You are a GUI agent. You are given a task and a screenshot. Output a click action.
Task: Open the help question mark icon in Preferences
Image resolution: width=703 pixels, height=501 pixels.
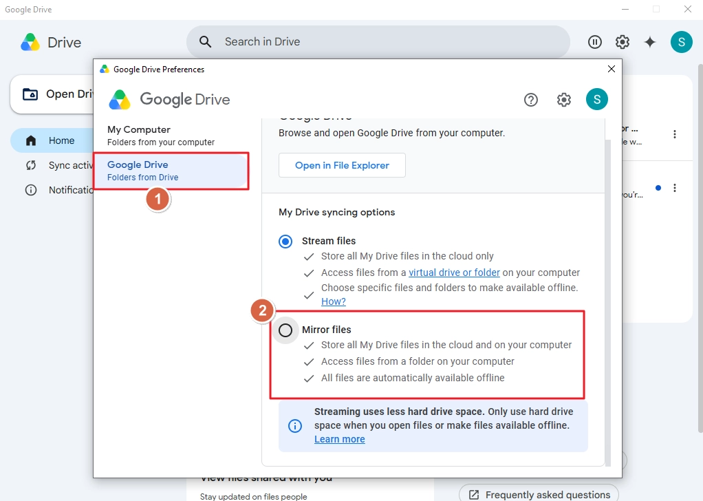click(531, 100)
